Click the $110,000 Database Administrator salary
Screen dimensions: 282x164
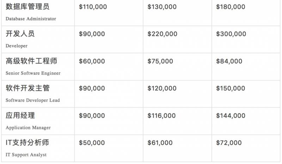(93, 7)
